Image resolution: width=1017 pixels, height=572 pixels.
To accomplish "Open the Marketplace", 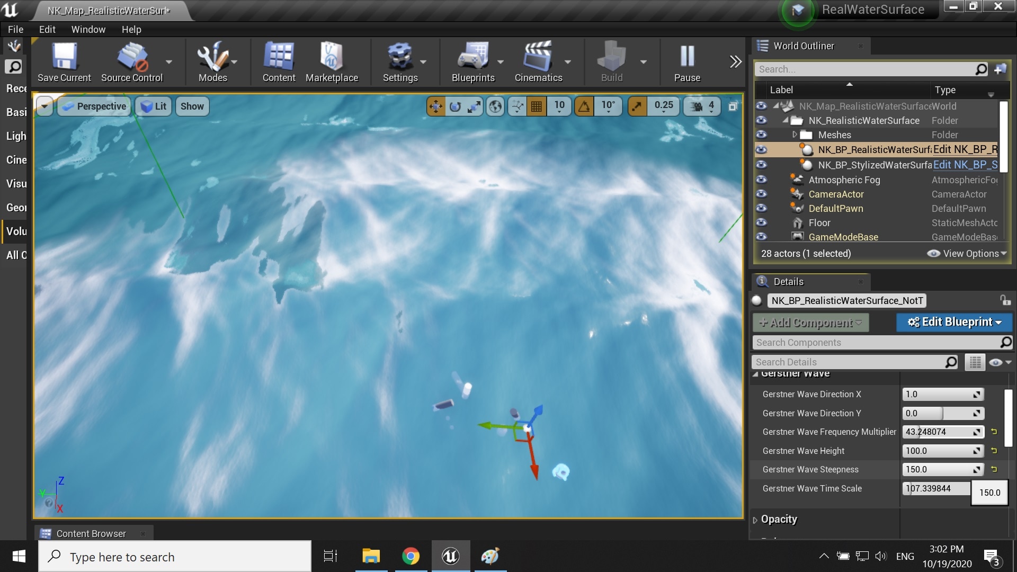I will [x=332, y=62].
